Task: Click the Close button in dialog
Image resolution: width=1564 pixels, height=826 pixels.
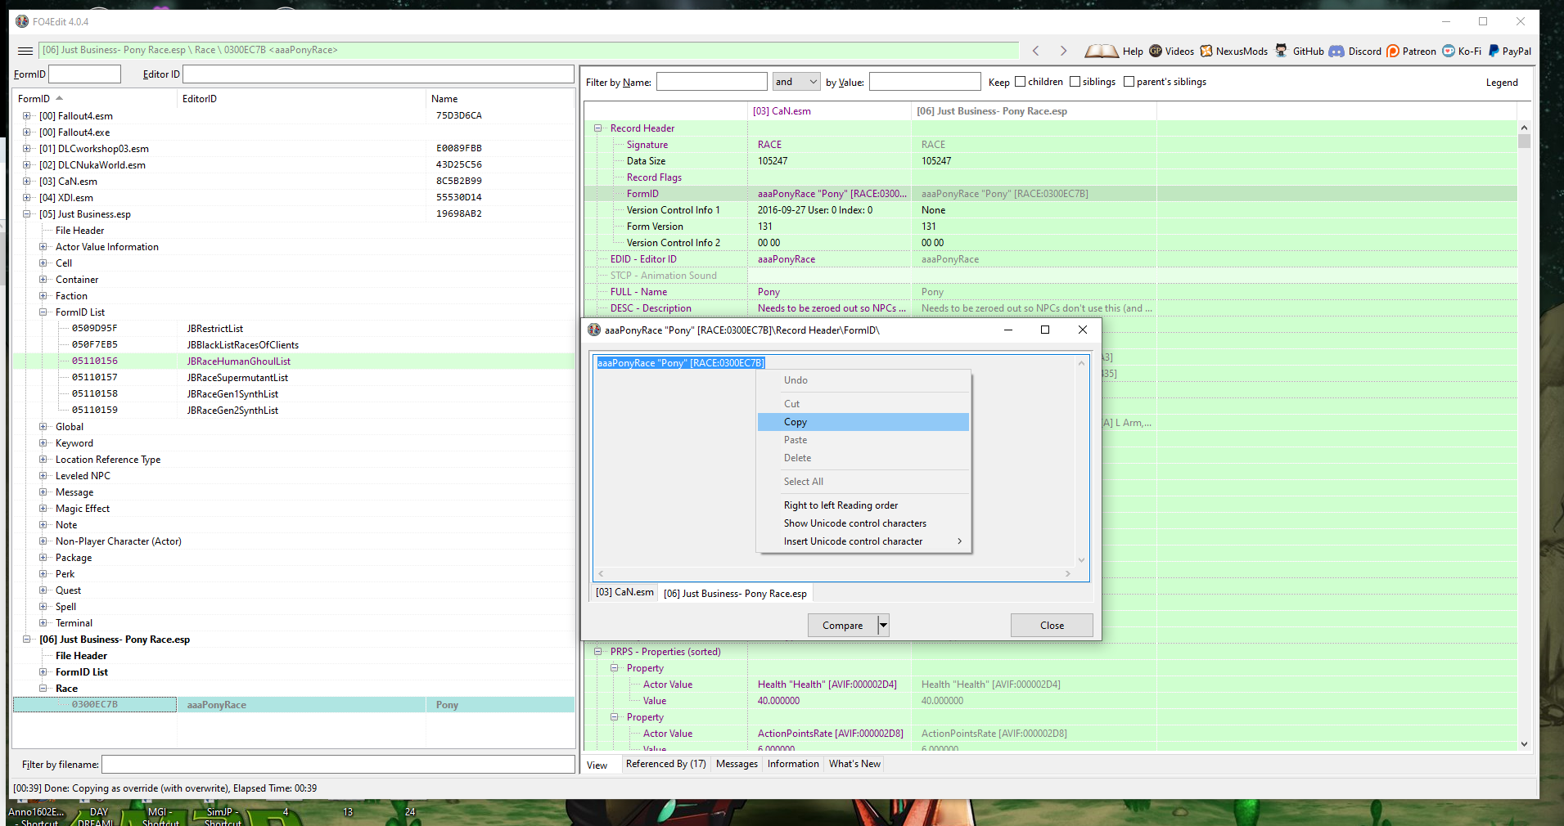Action: pos(1052,625)
